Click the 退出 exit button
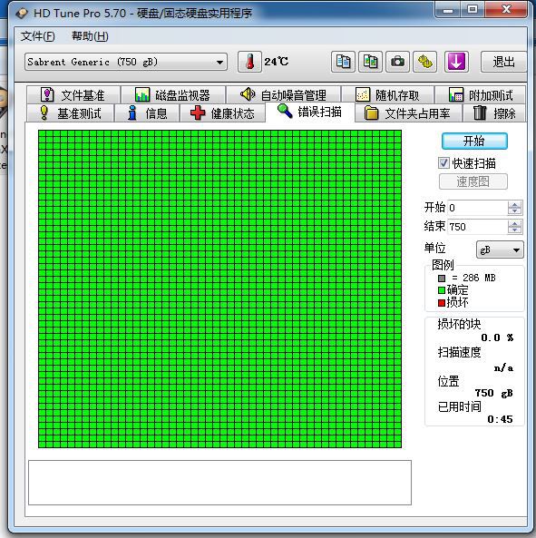 coord(503,62)
